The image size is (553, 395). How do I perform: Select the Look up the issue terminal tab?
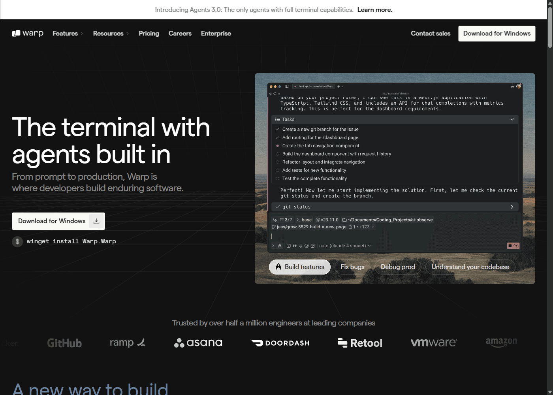click(x=314, y=86)
